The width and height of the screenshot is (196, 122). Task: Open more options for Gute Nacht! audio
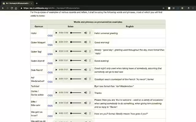(90, 70)
